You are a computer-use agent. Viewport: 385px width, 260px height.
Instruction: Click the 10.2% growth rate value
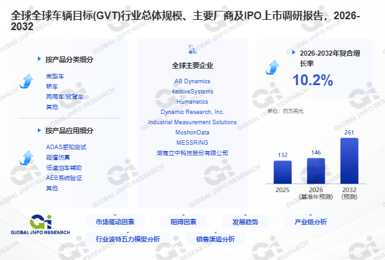click(313, 80)
